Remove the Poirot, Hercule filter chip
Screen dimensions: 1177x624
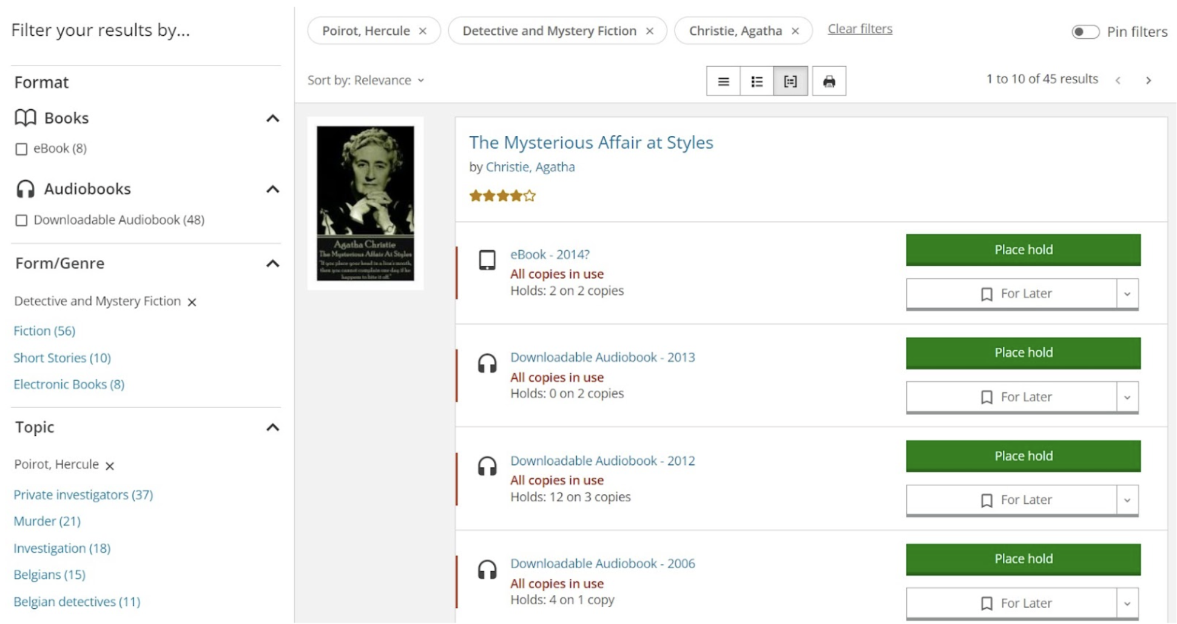tap(423, 30)
